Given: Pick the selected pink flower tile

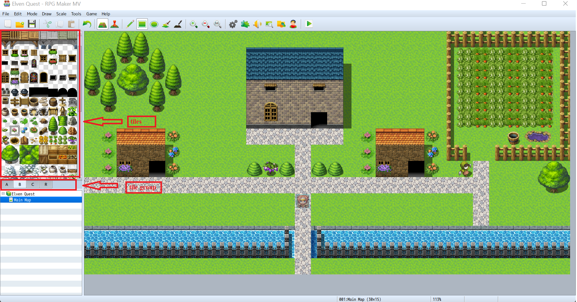Looking at the screenshot, I should pyautogui.click(x=14, y=130).
